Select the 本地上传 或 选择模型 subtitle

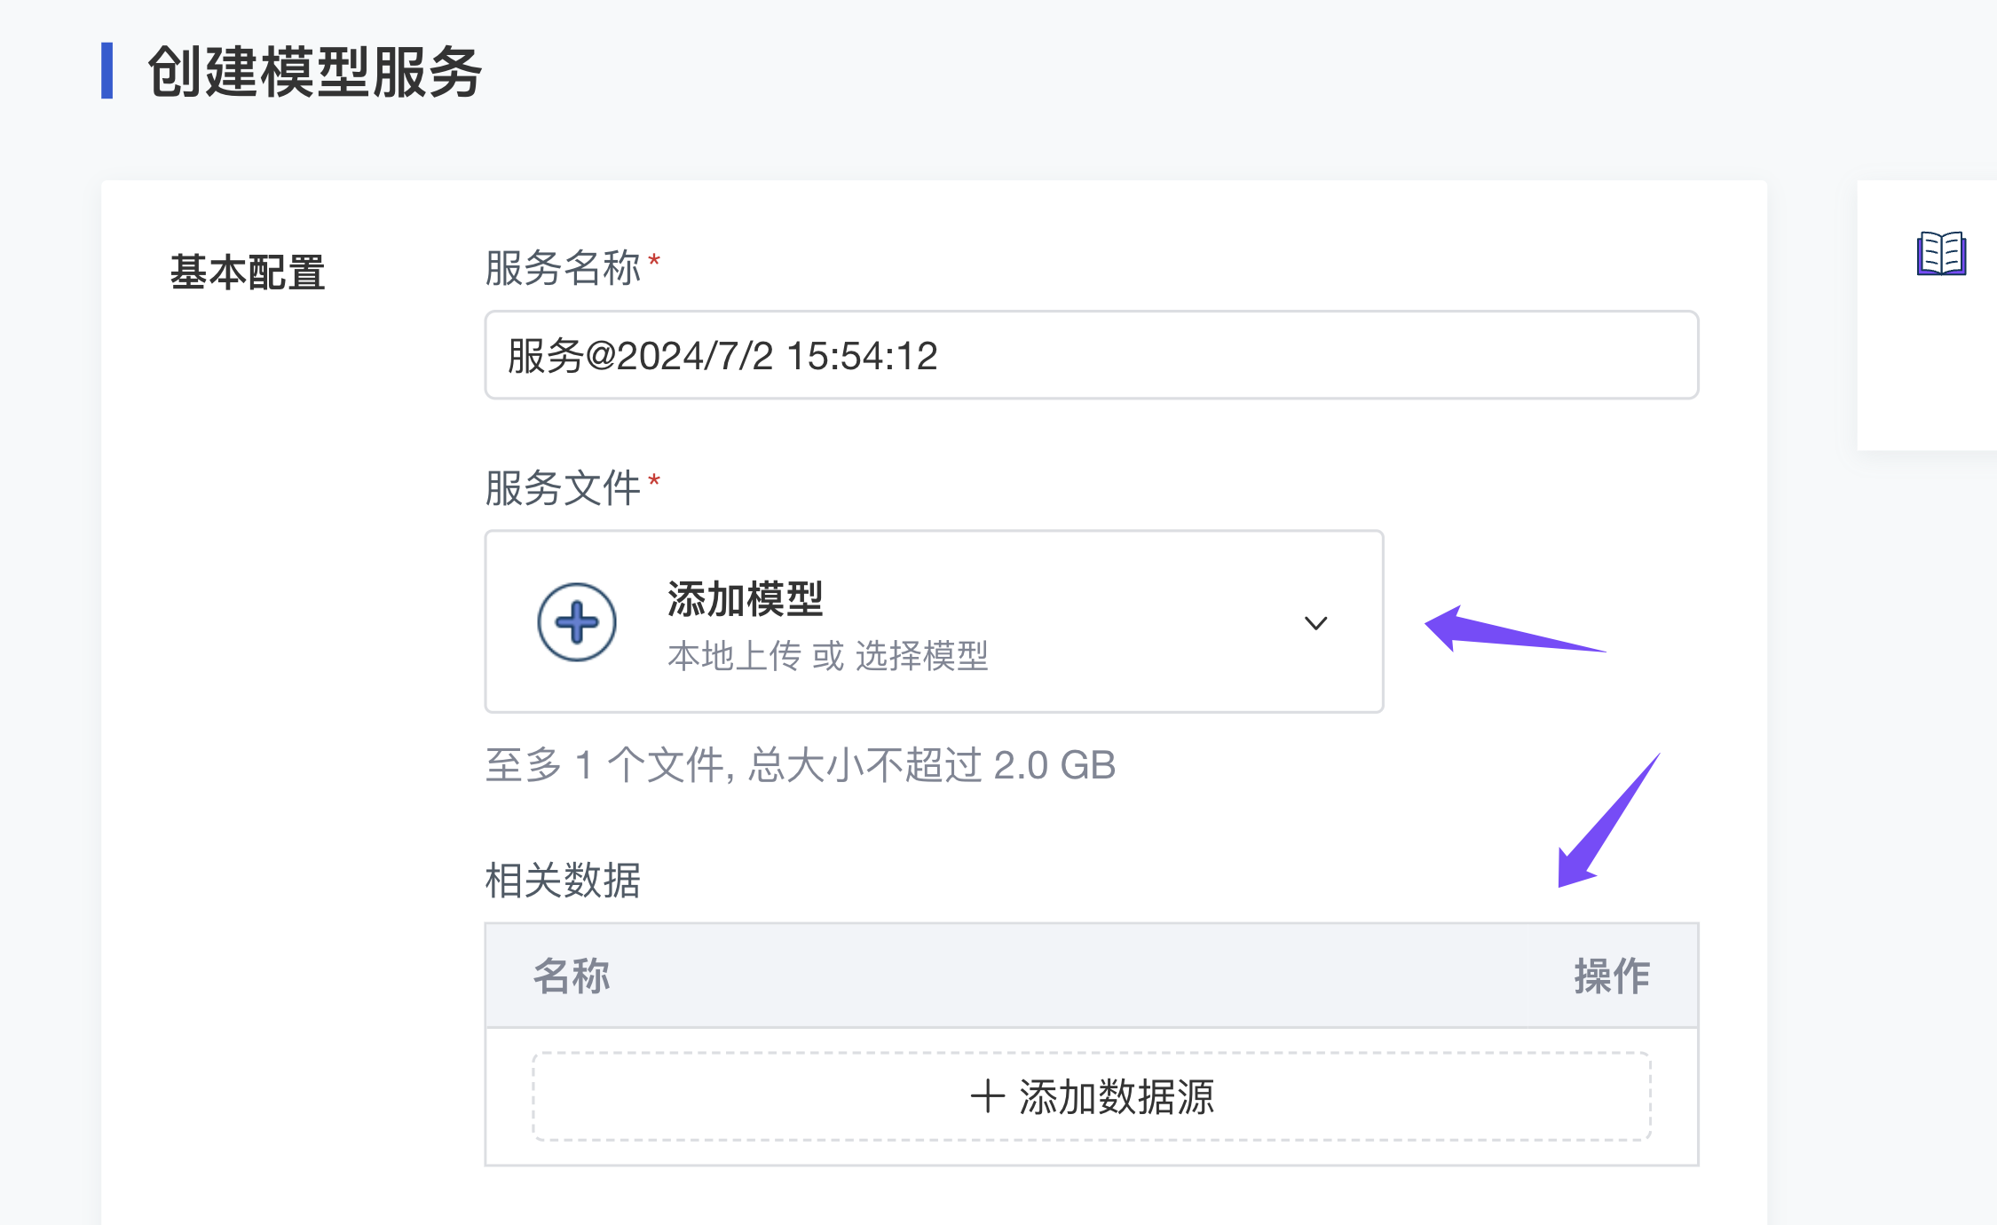pos(827,656)
